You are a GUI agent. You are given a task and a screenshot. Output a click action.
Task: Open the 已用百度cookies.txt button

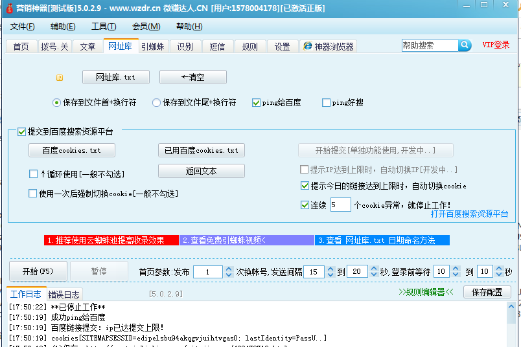pyautogui.click(x=202, y=150)
